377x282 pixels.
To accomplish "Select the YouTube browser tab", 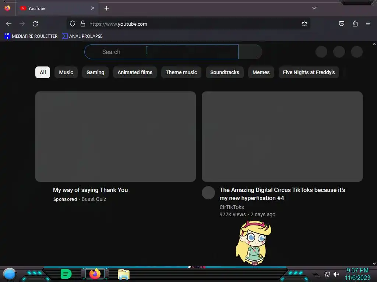I will click(x=57, y=8).
